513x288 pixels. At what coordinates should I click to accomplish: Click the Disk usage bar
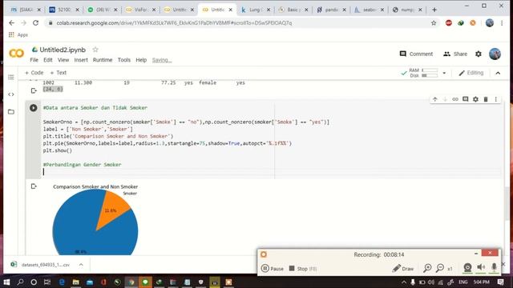click(x=430, y=75)
